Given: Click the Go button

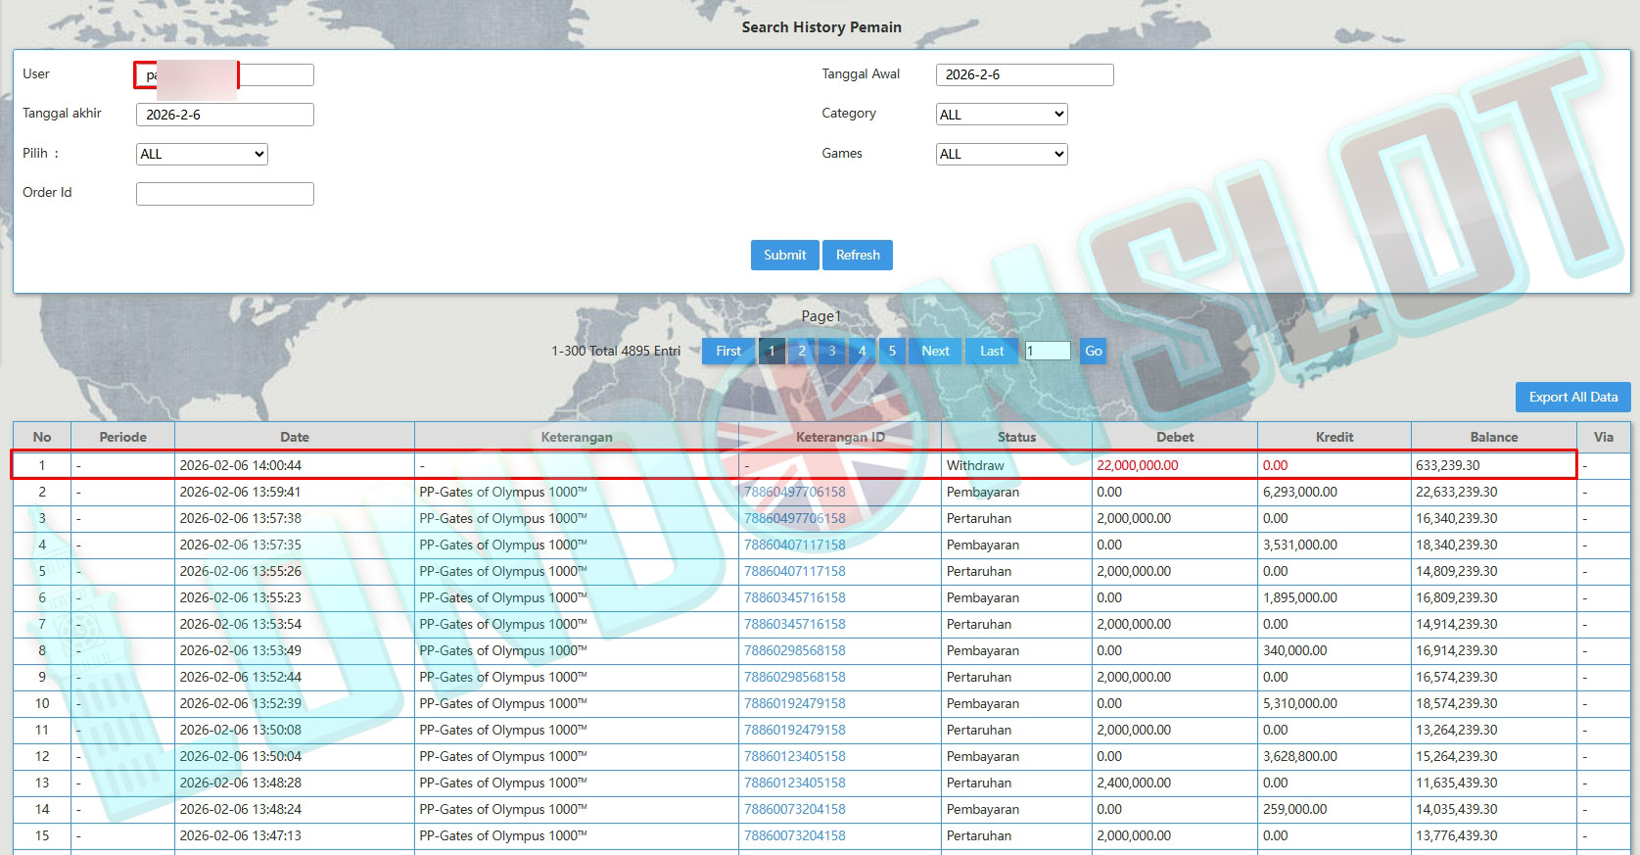Looking at the screenshot, I should (1094, 351).
